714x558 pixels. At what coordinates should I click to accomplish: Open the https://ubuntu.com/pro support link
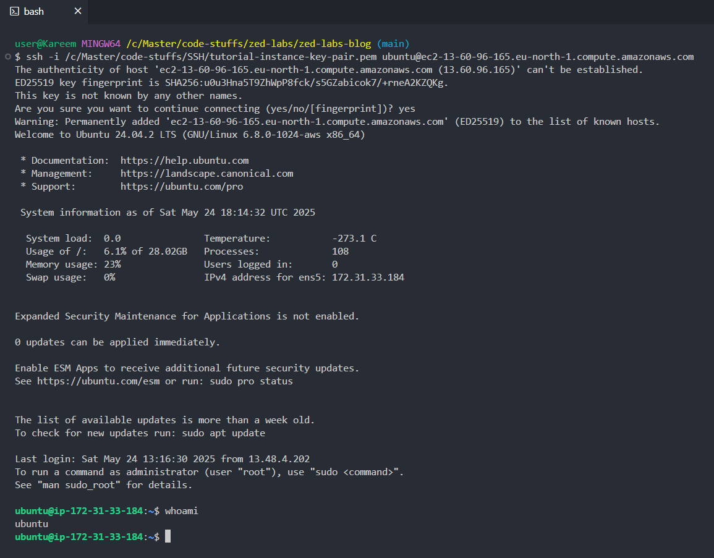tap(182, 187)
